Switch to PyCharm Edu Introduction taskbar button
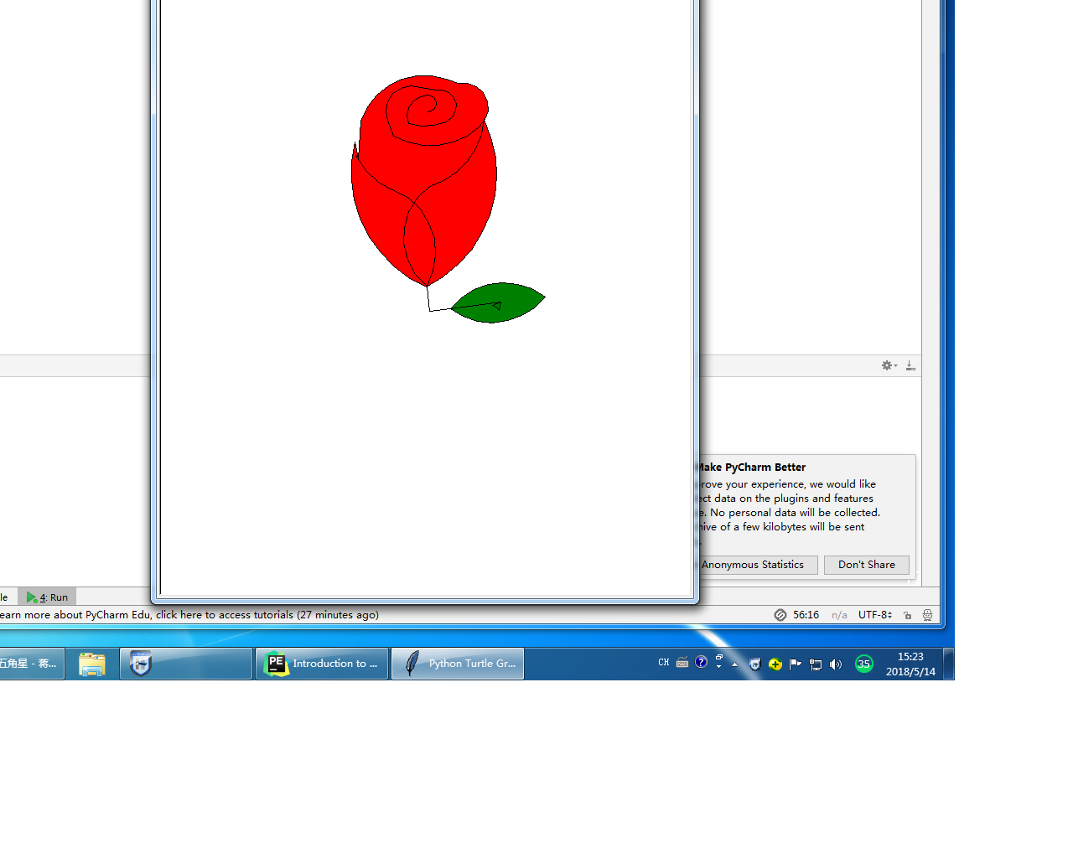 pos(322,664)
